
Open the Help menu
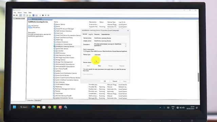tap(30, 13)
